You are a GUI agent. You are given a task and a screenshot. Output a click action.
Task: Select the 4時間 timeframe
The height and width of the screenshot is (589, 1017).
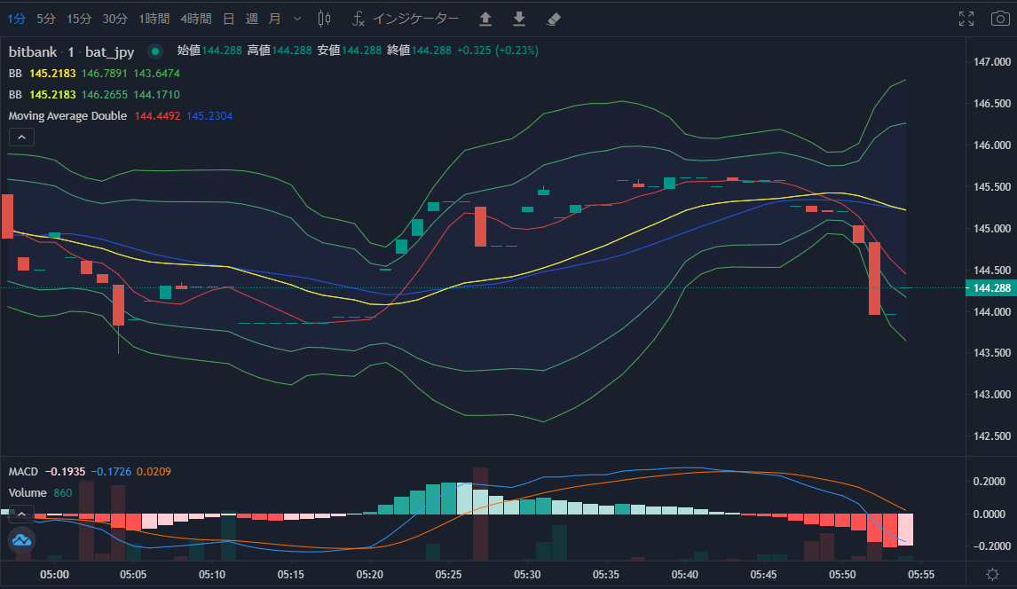pos(196,19)
